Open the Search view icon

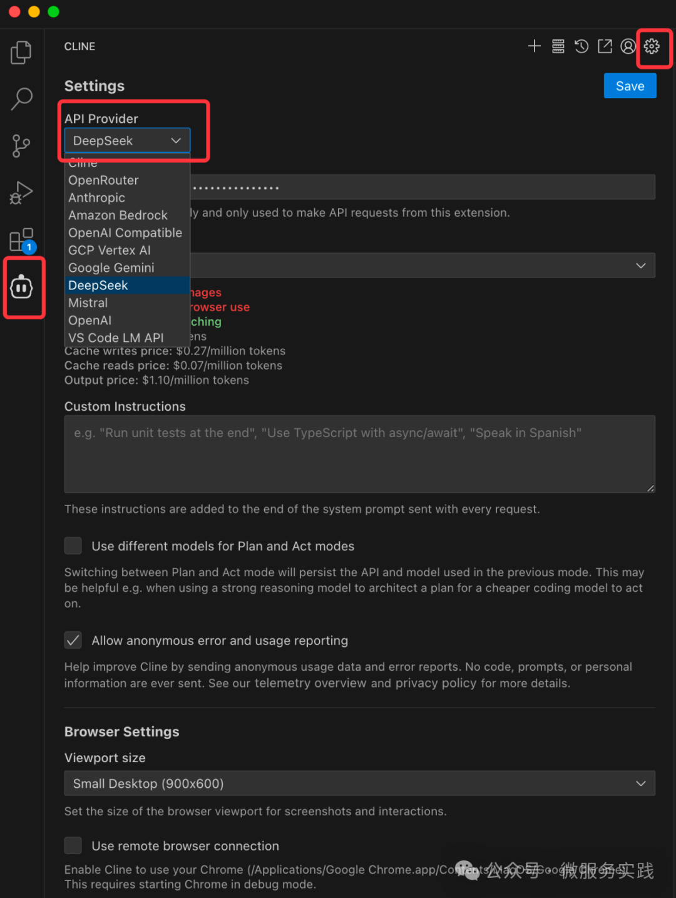coord(21,99)
